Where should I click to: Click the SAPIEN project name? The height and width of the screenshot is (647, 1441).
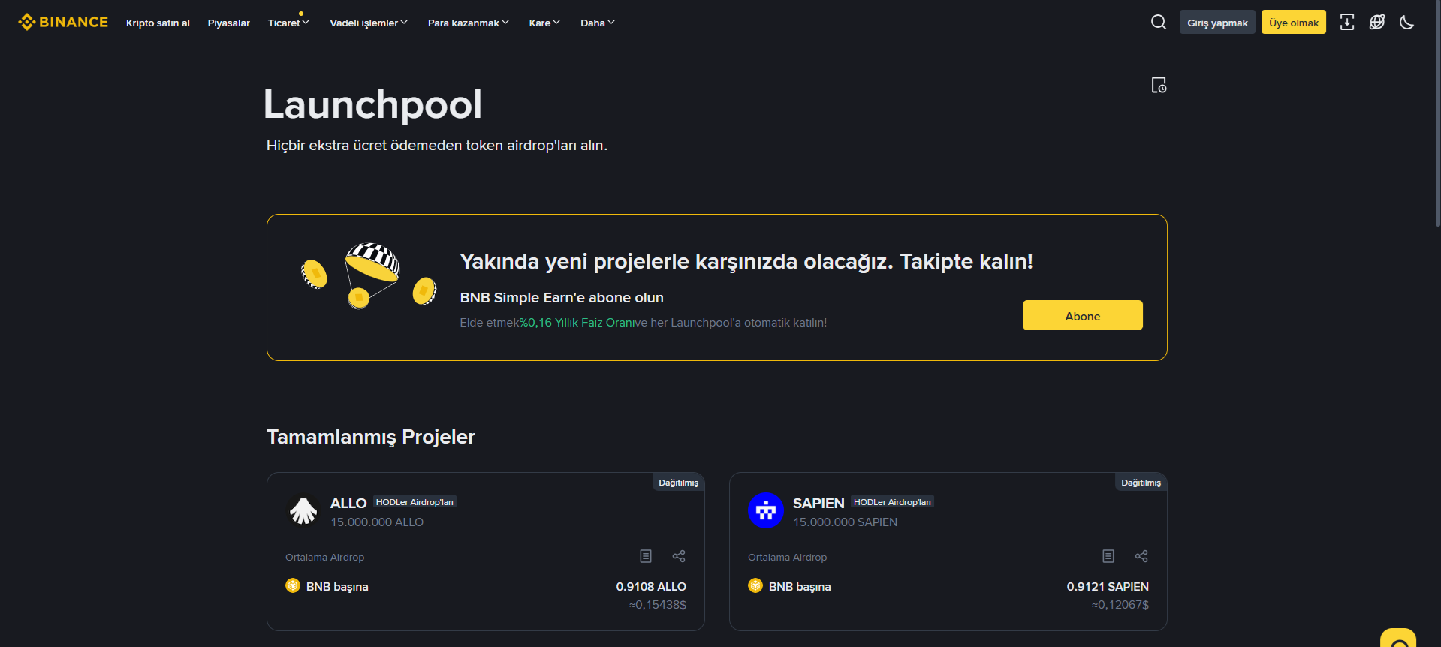coord(818,503)
